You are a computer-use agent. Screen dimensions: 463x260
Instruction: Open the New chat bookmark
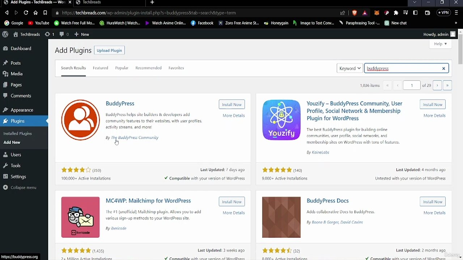[x=395, y=23]
